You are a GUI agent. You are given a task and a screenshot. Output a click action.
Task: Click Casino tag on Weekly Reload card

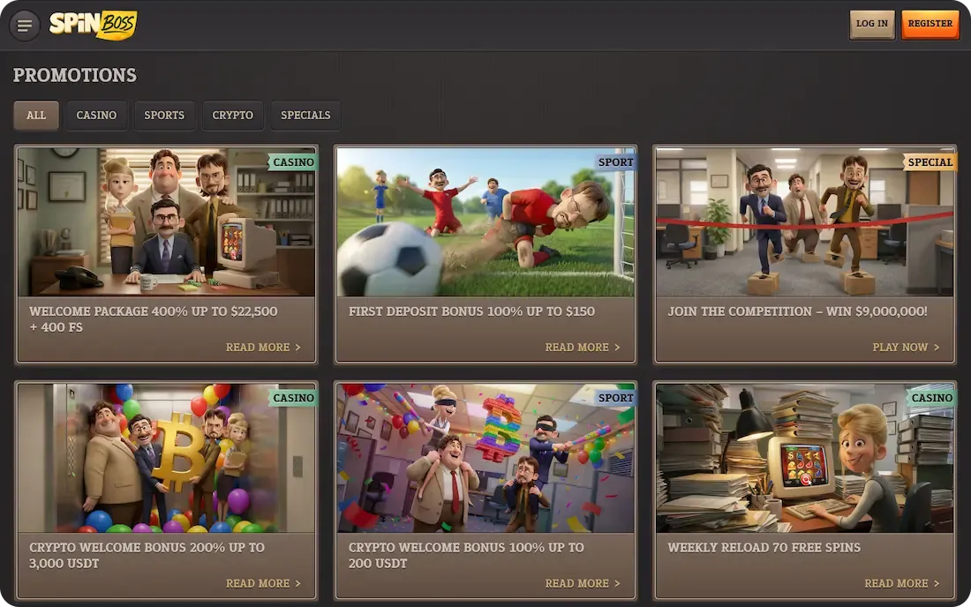931,398
